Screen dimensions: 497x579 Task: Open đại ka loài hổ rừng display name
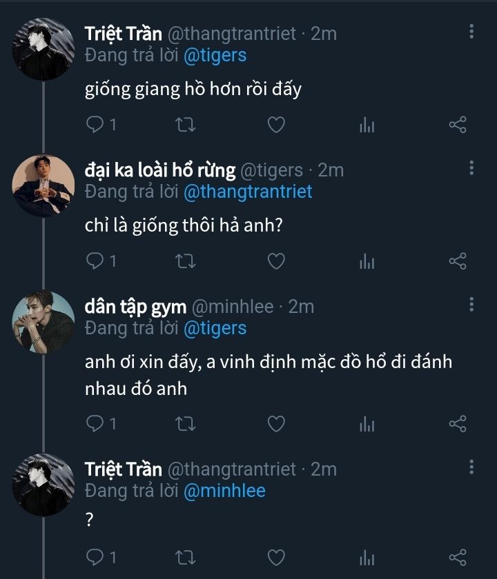159,170
